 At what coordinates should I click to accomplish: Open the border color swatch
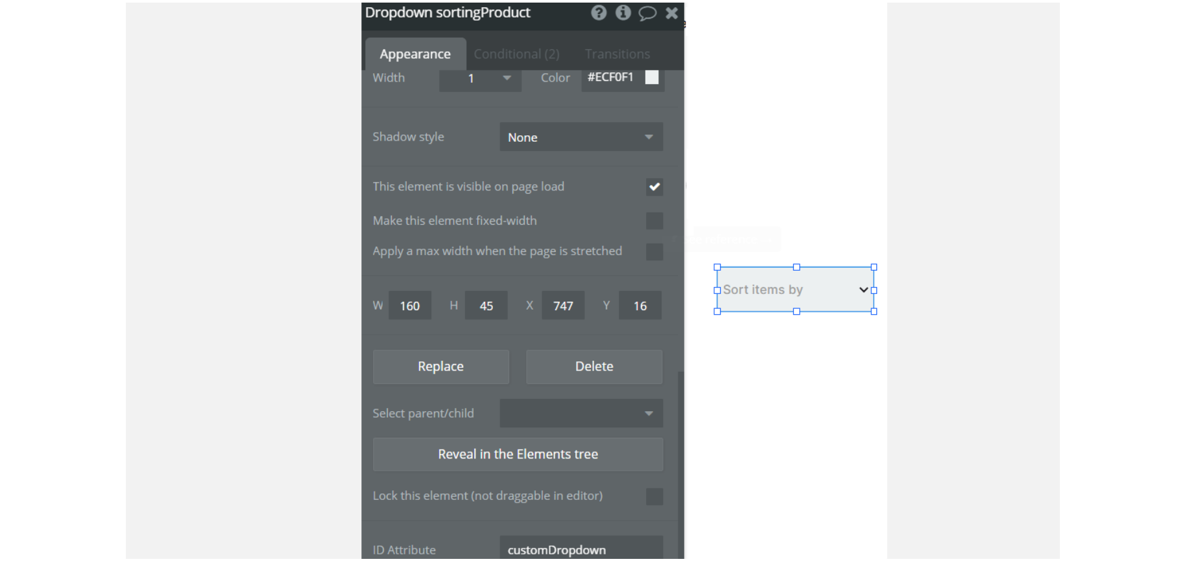click(652, 77)
